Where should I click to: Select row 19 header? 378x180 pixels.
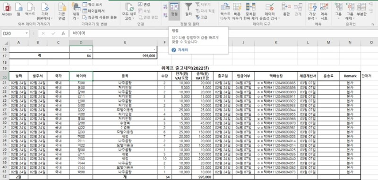pyautogui.click(x=5, y=68)
